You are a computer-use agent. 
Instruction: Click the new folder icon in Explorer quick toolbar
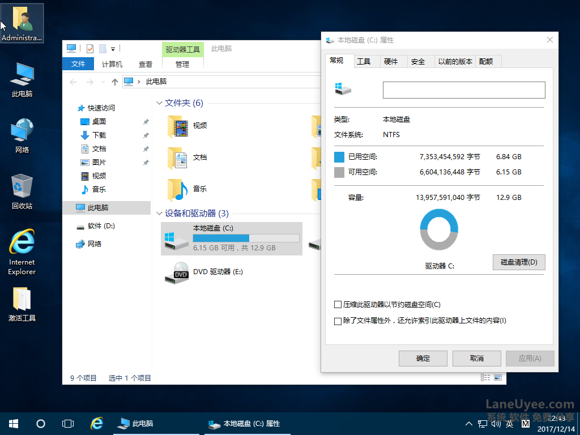(x=103, y=49)
